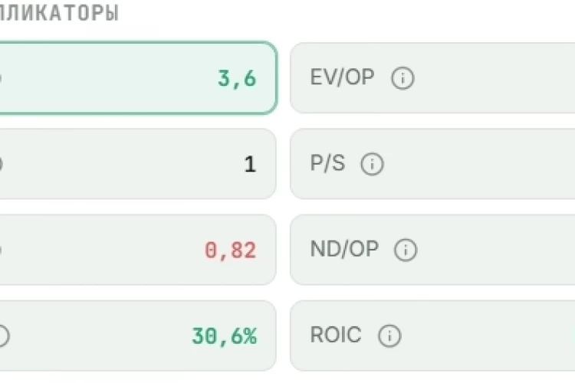Image resolution: width=575 pixels, height=383 pixels.
Task: Show ND/OP explanation via info icon
Action: click(x=406, y=250)
